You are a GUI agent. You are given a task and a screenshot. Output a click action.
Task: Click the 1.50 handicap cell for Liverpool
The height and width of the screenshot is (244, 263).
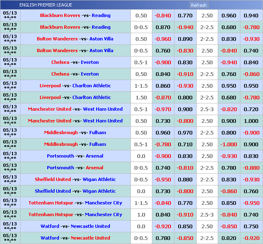(141, 98)
